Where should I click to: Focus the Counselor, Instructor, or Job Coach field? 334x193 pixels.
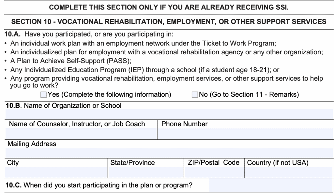click(x=81, y=134)
